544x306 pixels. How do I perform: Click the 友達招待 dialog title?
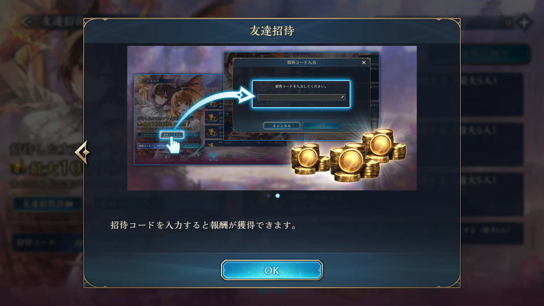(272, 31)
